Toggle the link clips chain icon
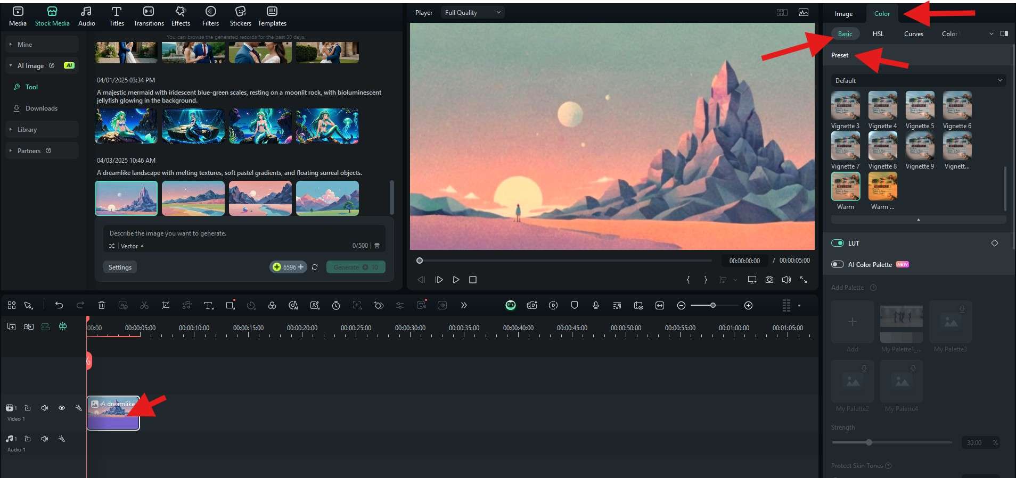Viewport: 1016px width, 478px height. (28, 327)
